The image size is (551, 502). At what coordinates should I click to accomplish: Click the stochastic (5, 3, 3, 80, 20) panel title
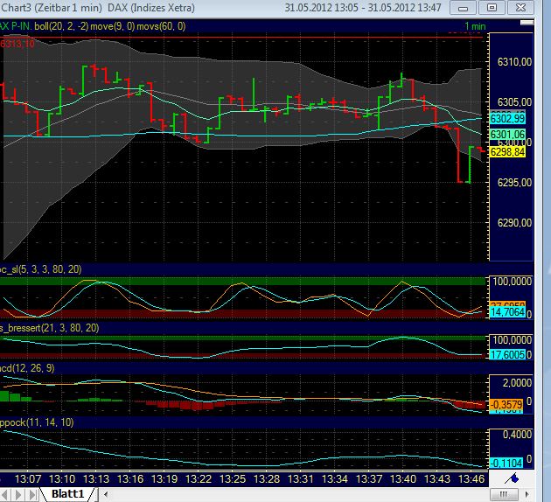(41, 269)
